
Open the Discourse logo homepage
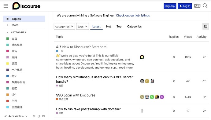click(26, 6)
